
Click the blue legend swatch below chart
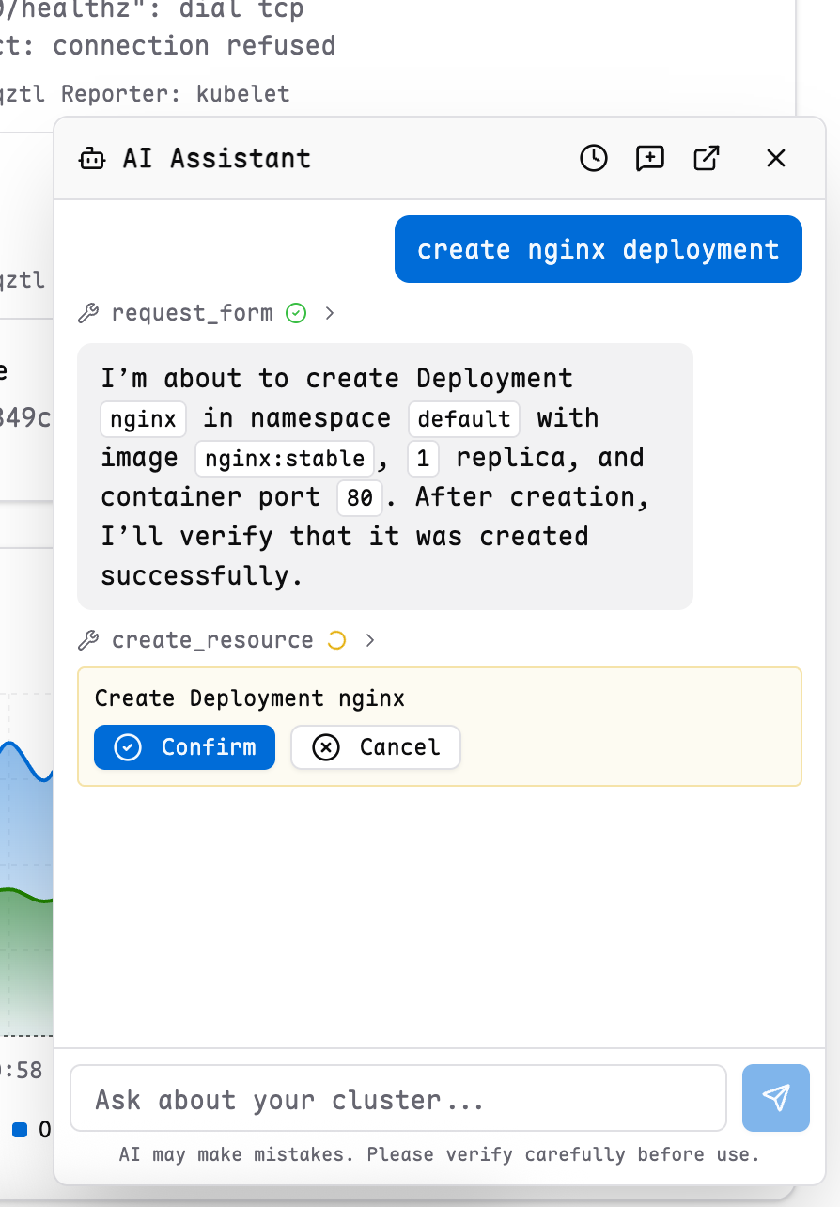(x=20, y=1129)
